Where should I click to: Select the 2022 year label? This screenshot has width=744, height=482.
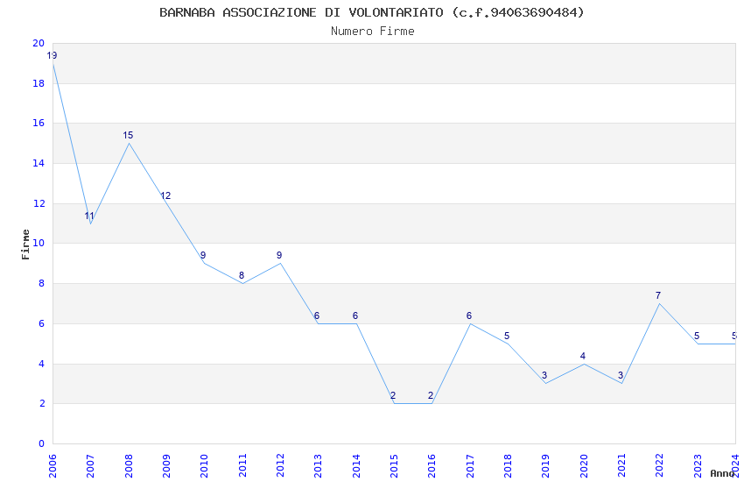(x=660, y=465)
